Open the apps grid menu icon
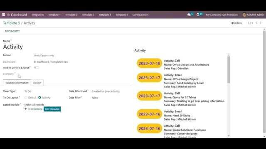The width and height of the screenshot is (266, 149). (x=4, y=15)
